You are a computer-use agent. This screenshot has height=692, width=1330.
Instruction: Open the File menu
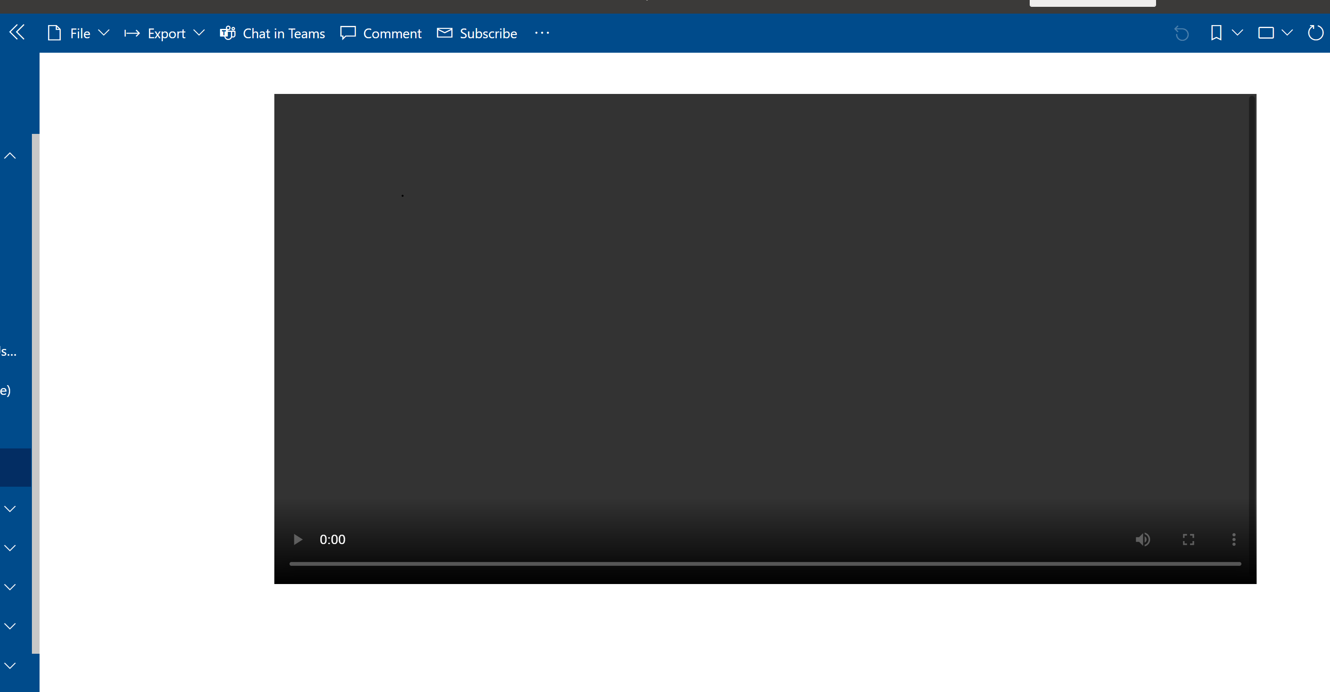pyautogui.click(x=79, y=33)
